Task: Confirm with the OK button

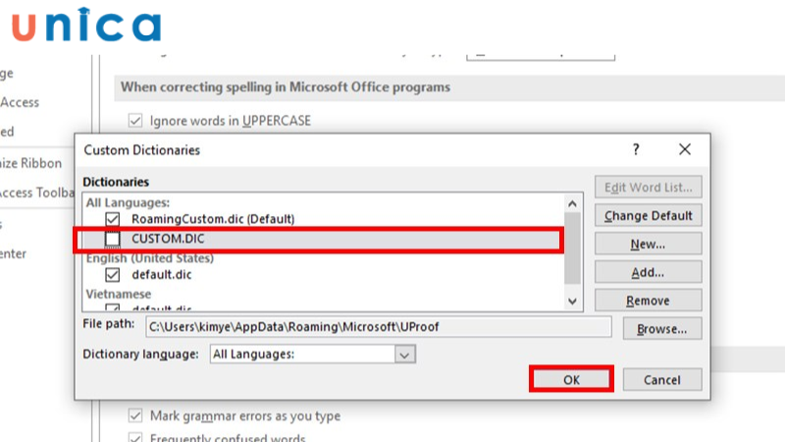Action: 571,380
